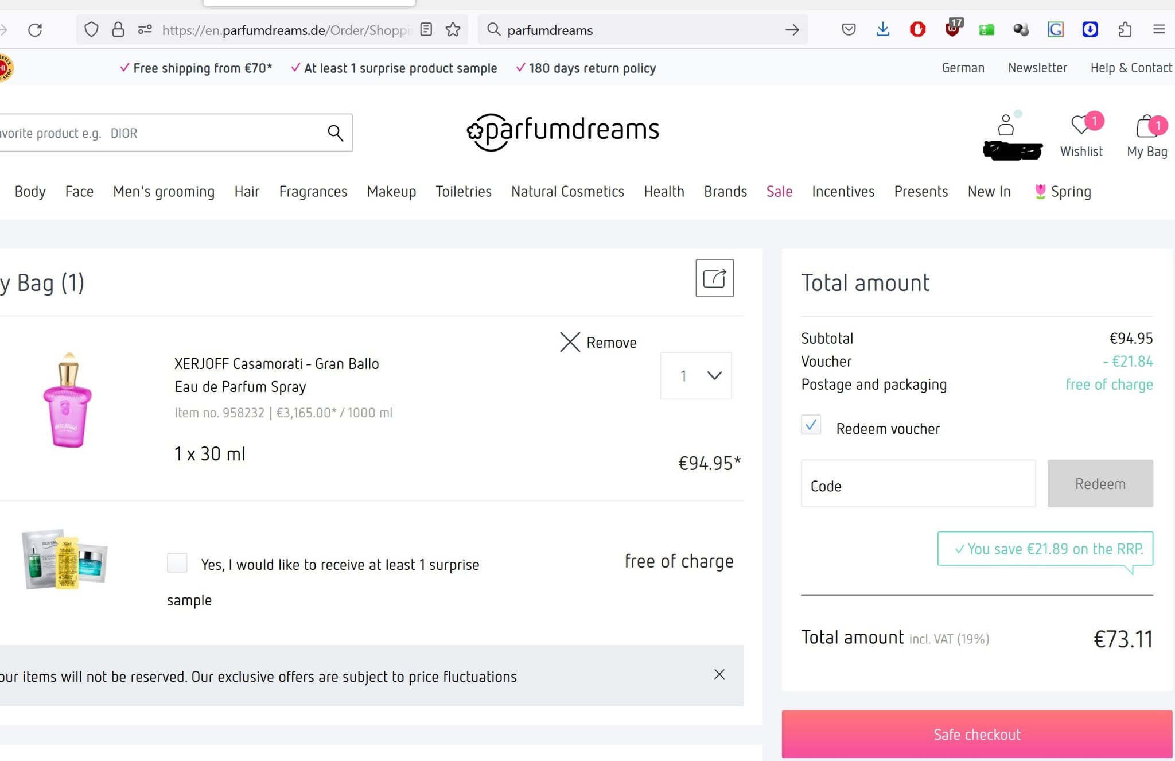Tick the surprise sample checkbox
Viewport: 1175px width, 761px height.
click(177, 562)
